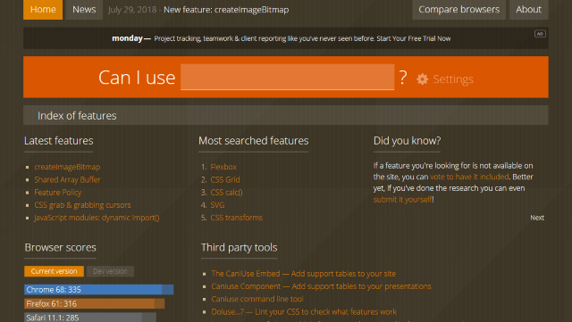572x322 pixels.
Task: Click the Safari 11.1: 285 score bar
Action: coord(90,318)
